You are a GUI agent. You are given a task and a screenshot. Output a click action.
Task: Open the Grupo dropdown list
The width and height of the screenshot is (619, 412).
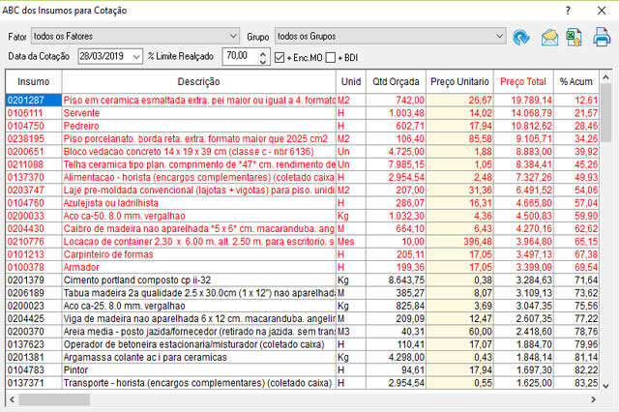point(495,36)
